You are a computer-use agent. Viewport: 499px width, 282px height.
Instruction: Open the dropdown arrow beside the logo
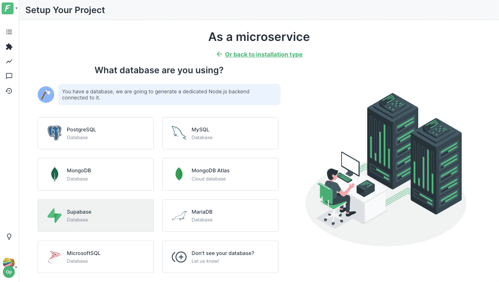coord(16,8)
